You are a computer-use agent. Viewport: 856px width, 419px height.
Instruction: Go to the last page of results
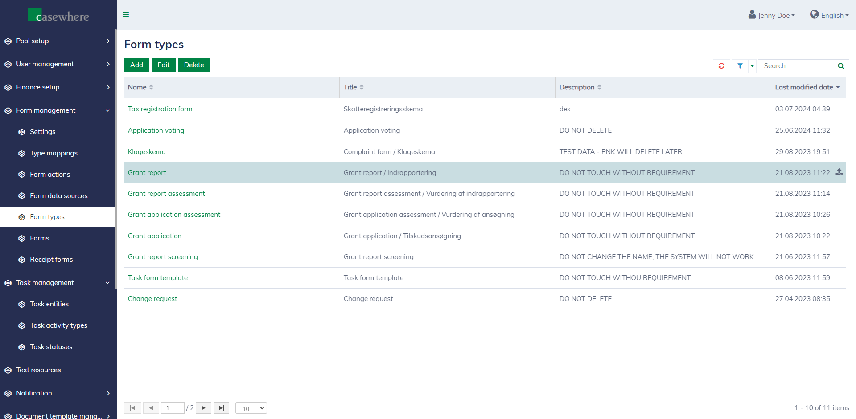(221, 408)
